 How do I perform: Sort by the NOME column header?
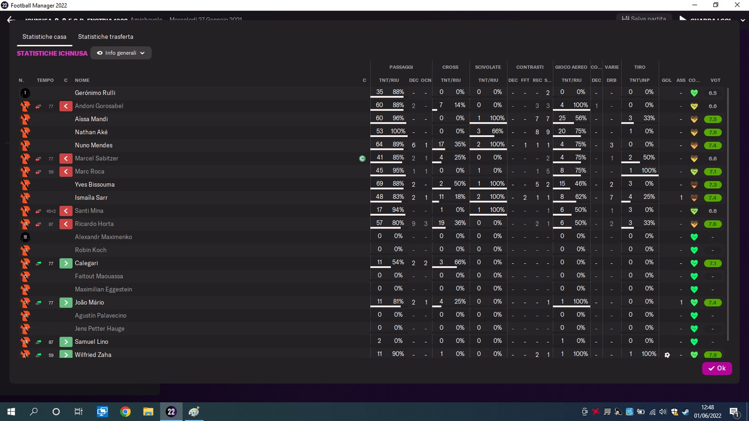[x=82, y=80]
